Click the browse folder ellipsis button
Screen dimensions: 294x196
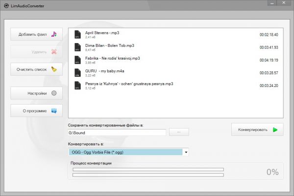[x=179, y=132]
